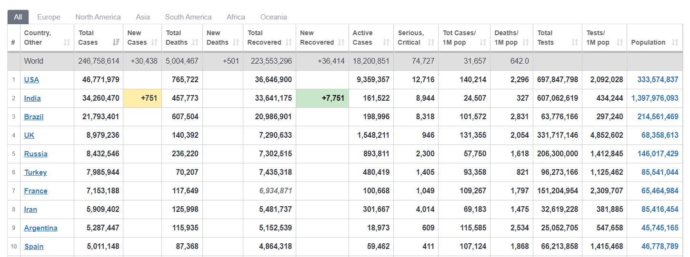Sort by Total Deaths arrow icon
Image resolution: width=690 pixels, height=257 pixels.
195,42
